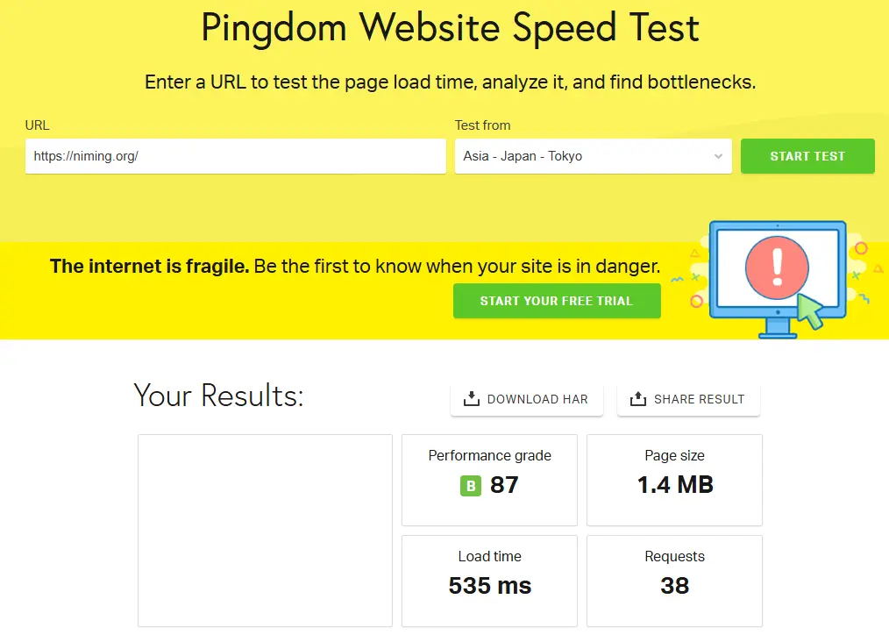Click the blue monitor stand illustration
Image resolution: width=889 pixels, height=642 pixels.
[x=778, y=328]
